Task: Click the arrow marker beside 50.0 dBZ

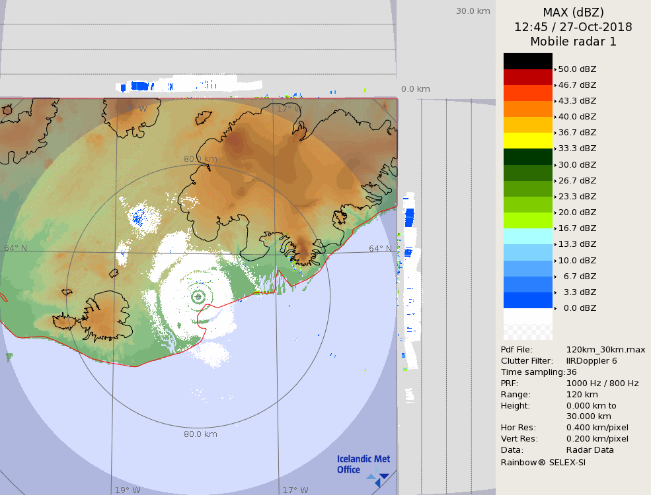Action: coord(555,69)
